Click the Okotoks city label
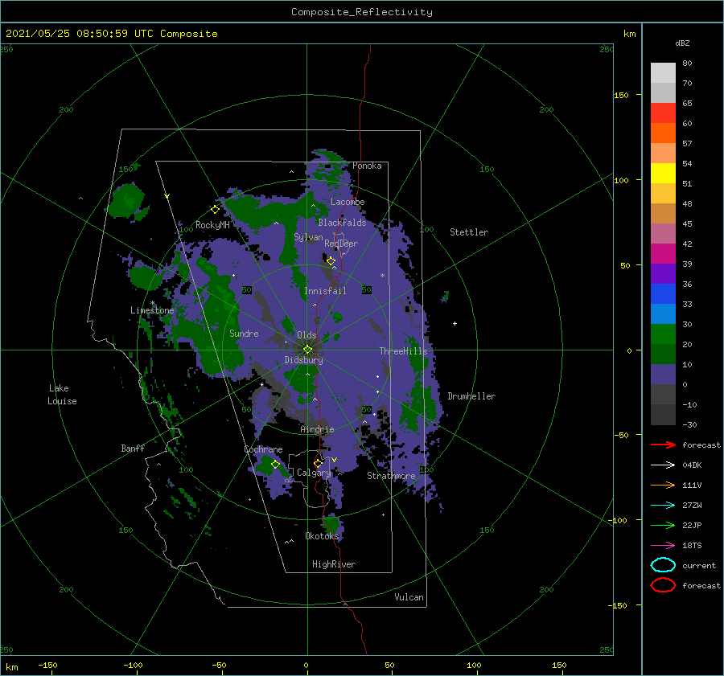The width and height of the screenshot is (724, 676). [x=322, y=535]
